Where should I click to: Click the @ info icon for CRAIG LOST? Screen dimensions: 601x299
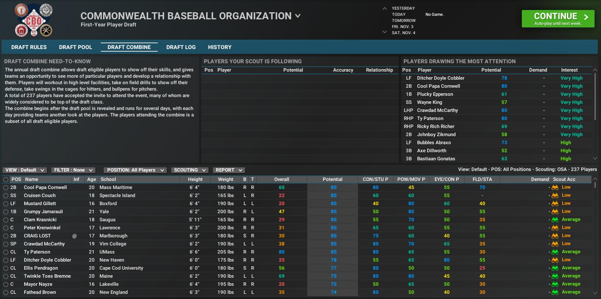pyautogui.click(x=75, y=236)
